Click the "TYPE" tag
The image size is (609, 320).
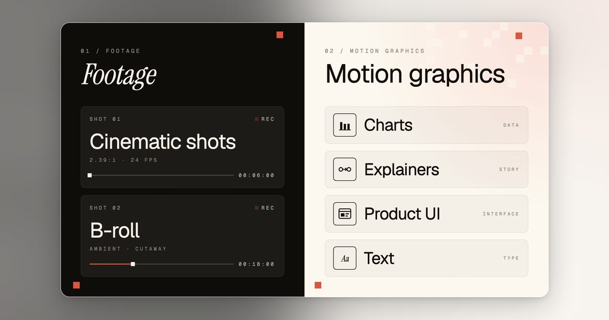coord(511,258)
